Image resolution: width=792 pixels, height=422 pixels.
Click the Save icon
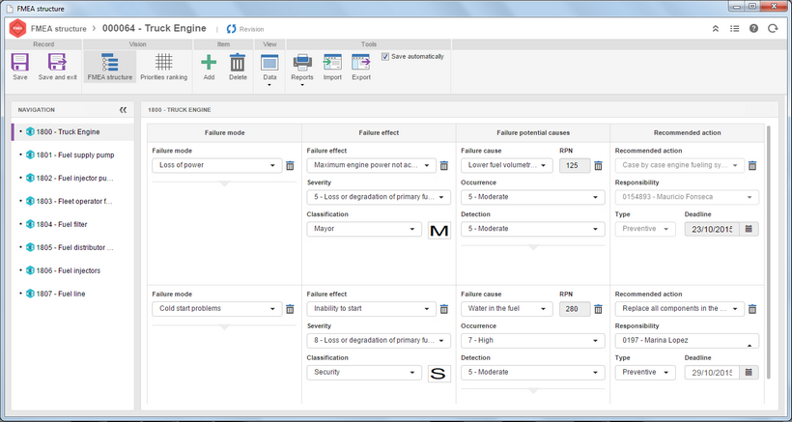19,62
